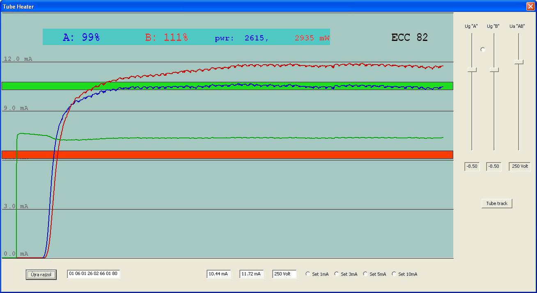Click the ECC 82 tube type label
The height and width of the screenshot is (293, 537).
point(410,38)
